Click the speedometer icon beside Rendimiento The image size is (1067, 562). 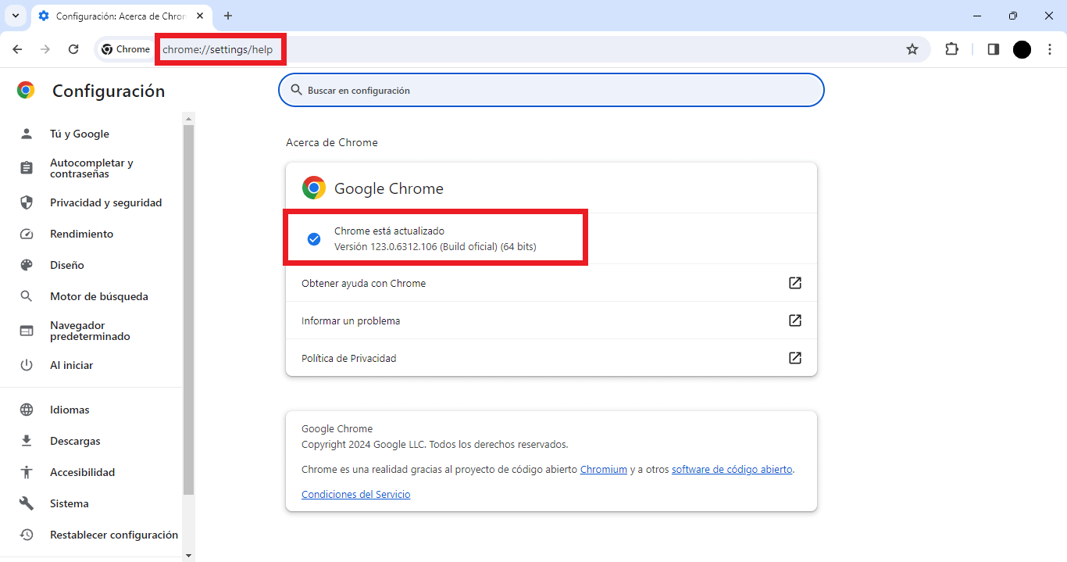coord(27,234)
